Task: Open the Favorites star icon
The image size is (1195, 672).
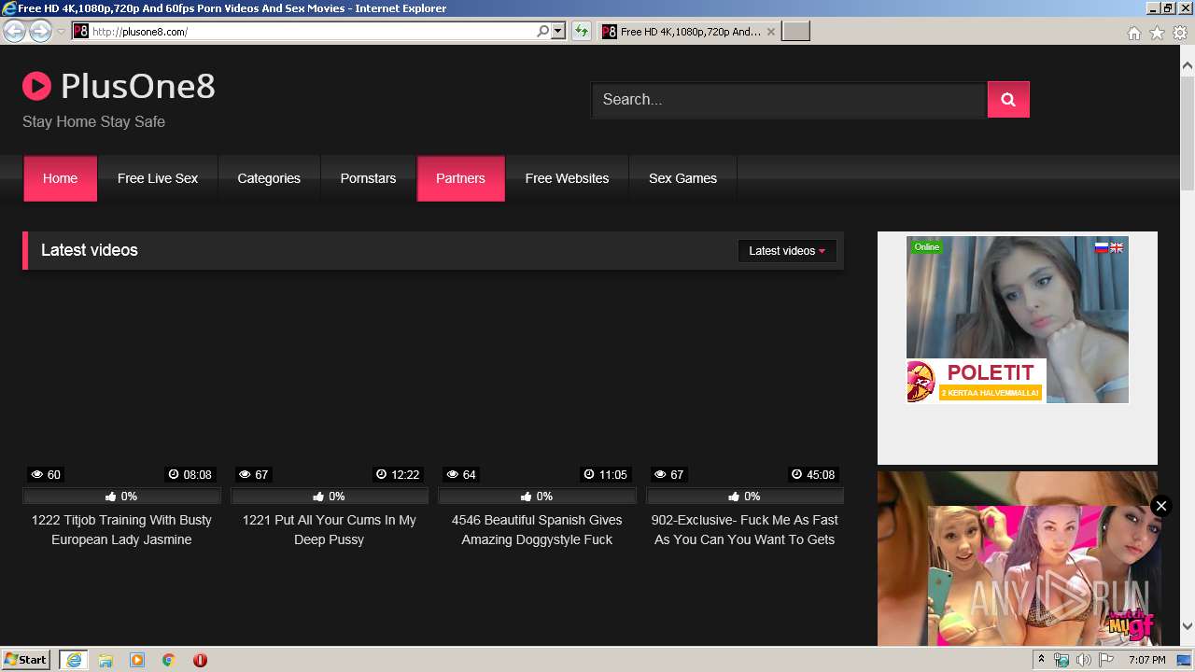Action: point(1157,33)
